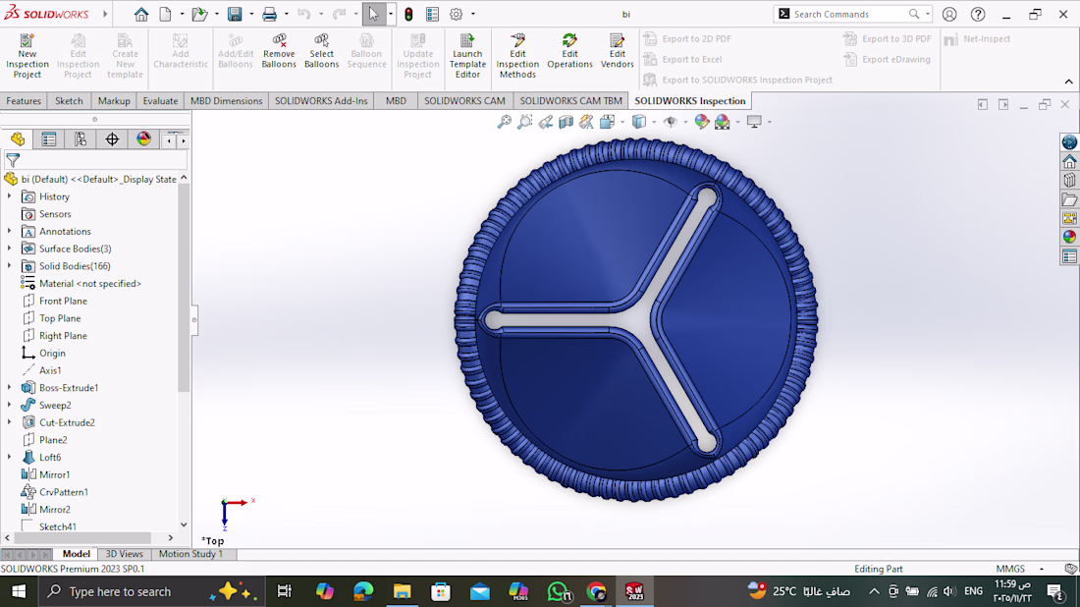1080x607 pixels.
Task: Switch to the SOLIDWORKS Add-Ins tab
Action: [x=321, y=100]
